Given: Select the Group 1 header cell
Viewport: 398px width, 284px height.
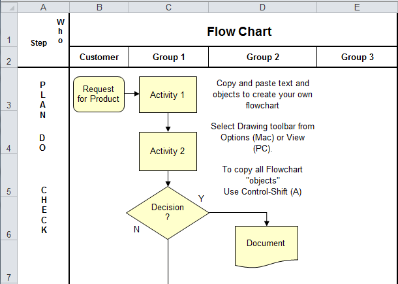Looking at the screenshot, I should pos(168,57).
